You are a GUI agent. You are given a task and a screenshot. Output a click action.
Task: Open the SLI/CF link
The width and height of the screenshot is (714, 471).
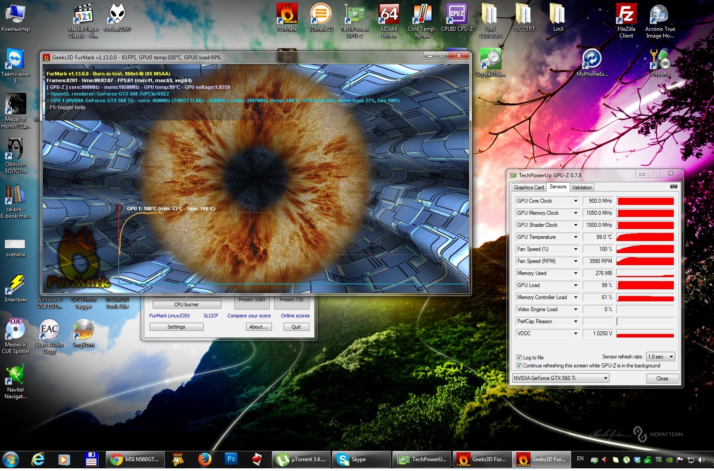pos(211,316)
